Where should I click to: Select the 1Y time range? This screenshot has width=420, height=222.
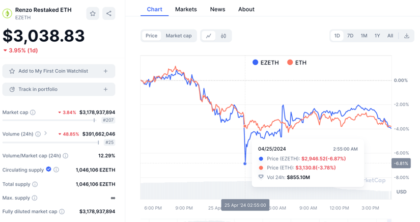(x=377, y=36)
